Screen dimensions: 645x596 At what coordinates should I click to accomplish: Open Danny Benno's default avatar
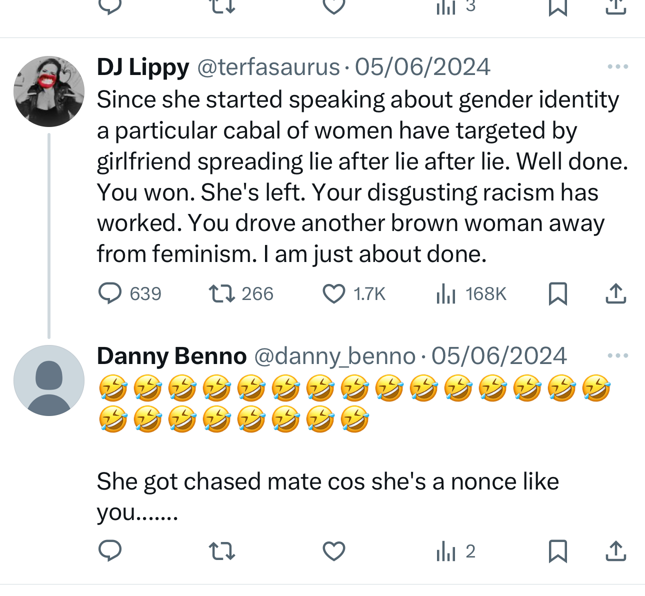[x=49, y=380]
